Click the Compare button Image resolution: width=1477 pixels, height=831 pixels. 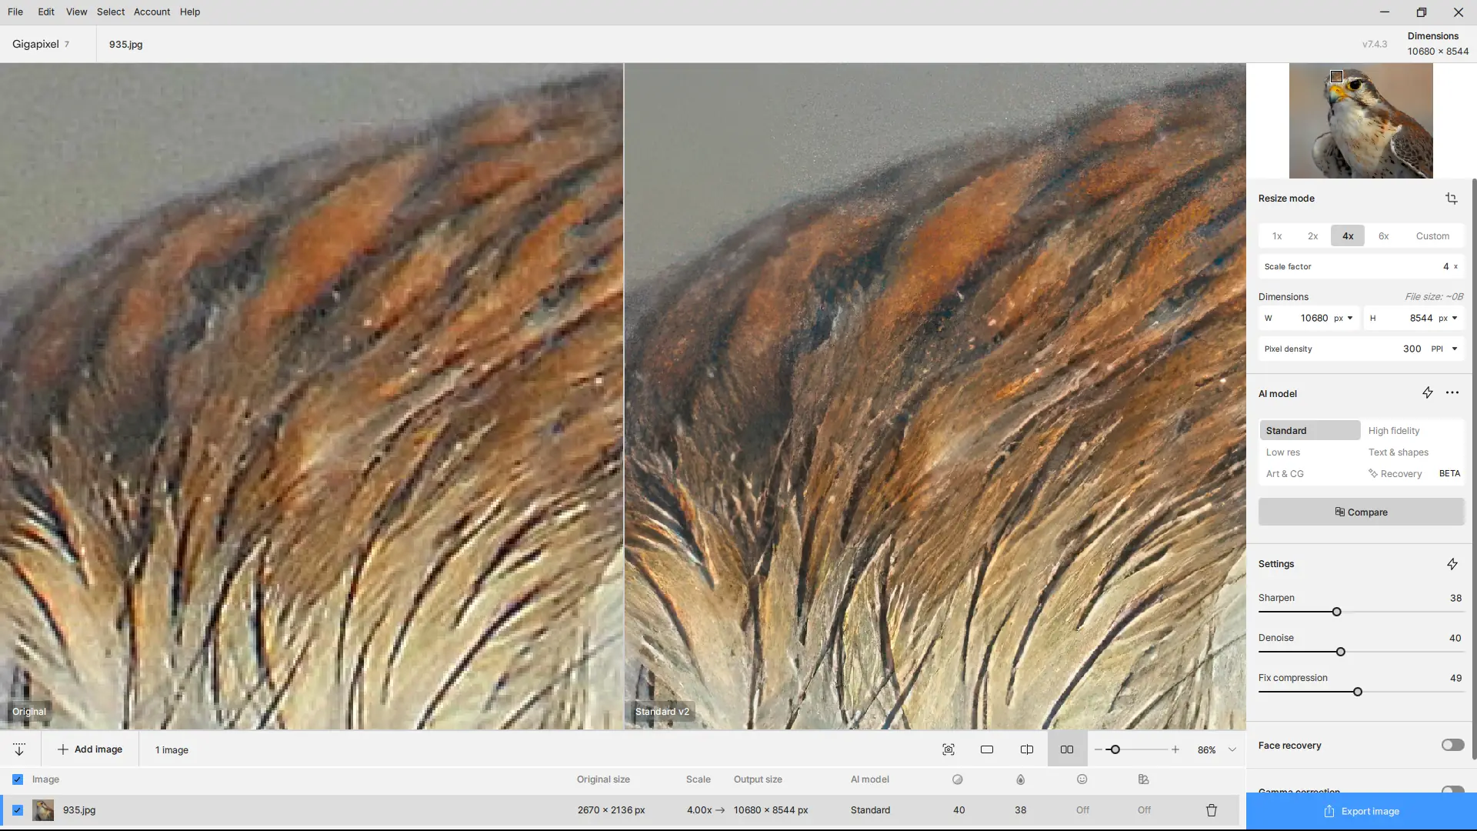tap(1361, 512)
